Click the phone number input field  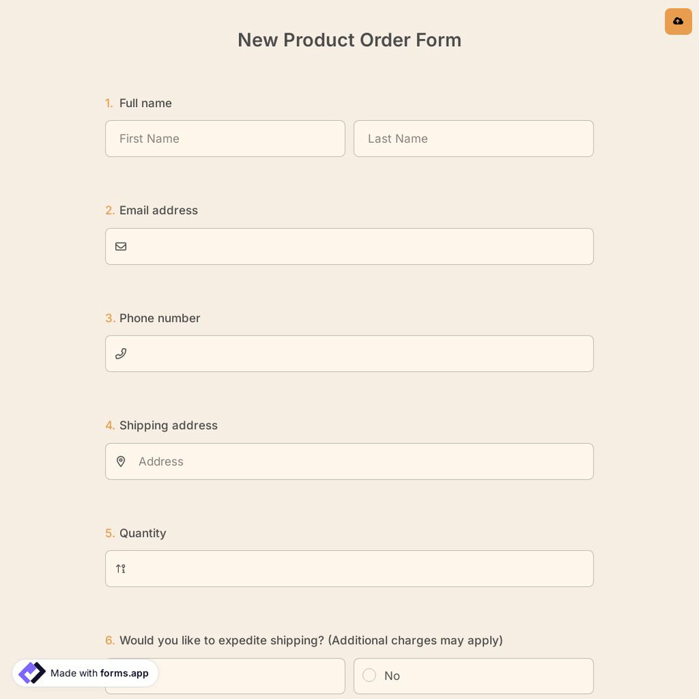coord(349,353)
